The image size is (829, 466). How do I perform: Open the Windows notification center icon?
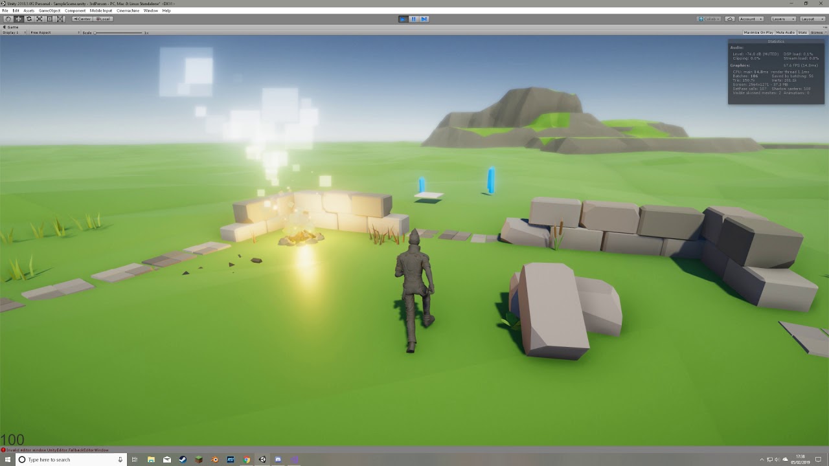(x=818, y=460)
